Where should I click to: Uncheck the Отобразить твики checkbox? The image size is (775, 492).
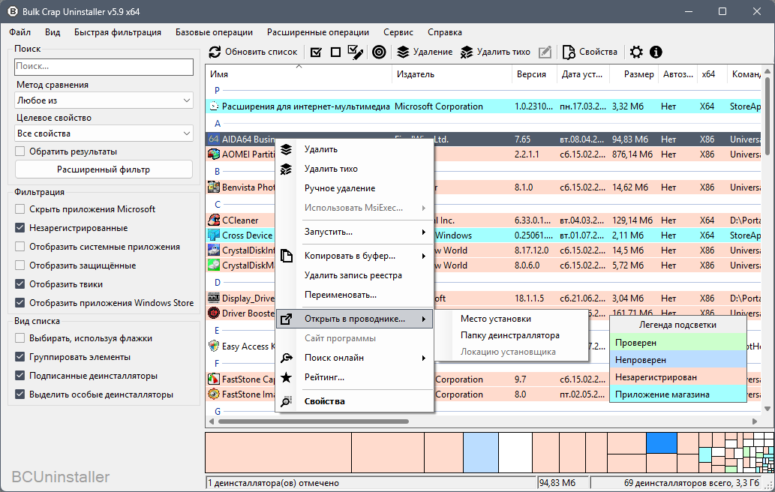20,284
